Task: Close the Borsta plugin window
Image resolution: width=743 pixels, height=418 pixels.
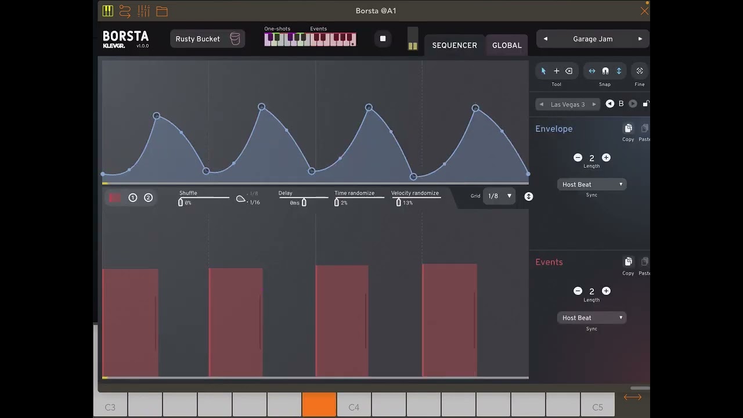Action: [644, 10]
